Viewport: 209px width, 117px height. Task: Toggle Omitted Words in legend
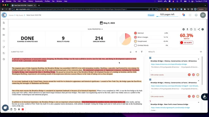point(136,45)
